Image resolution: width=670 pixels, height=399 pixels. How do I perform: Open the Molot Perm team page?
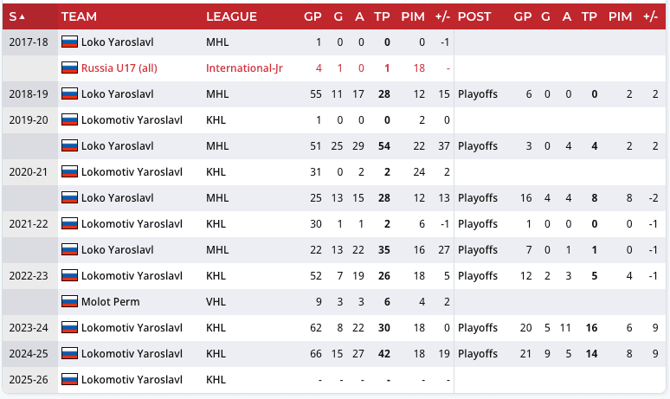(x=110, y=302)
